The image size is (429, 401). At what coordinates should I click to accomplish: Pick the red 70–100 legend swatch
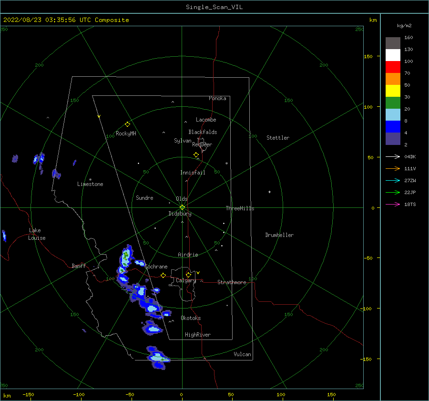(x=393, y=67)
